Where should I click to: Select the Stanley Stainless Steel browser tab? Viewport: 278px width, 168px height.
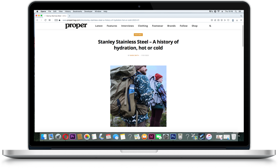56,16
